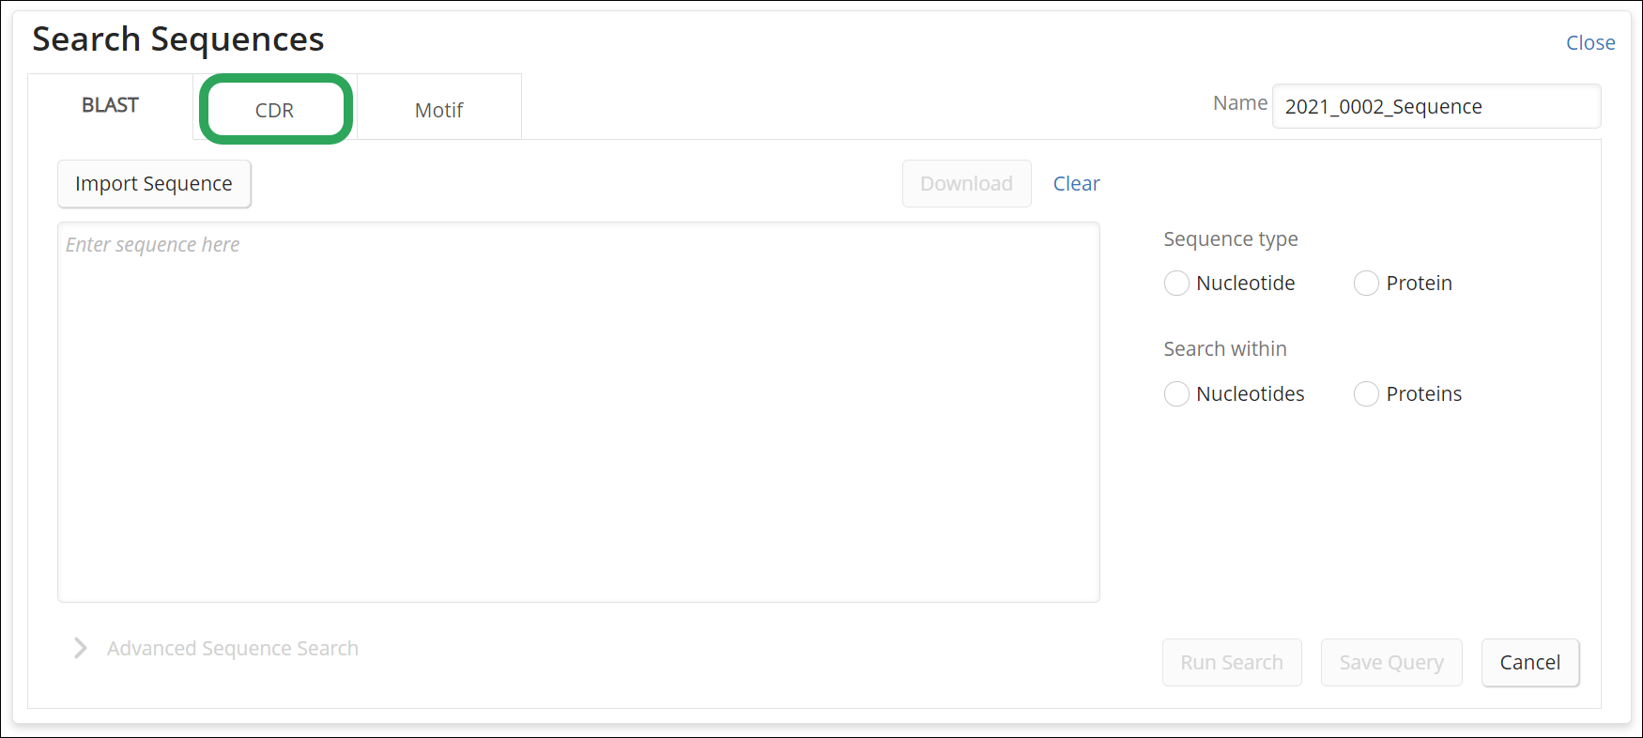This screenshot has height=738, width=1643.
Task: Cancel the sequence search
Action: click(x=1530, y=663)
